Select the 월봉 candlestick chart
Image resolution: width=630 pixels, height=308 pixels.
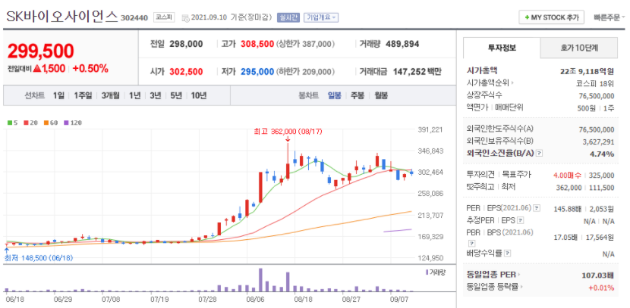381,95
